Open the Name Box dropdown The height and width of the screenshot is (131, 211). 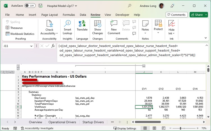tap(31, 46)
